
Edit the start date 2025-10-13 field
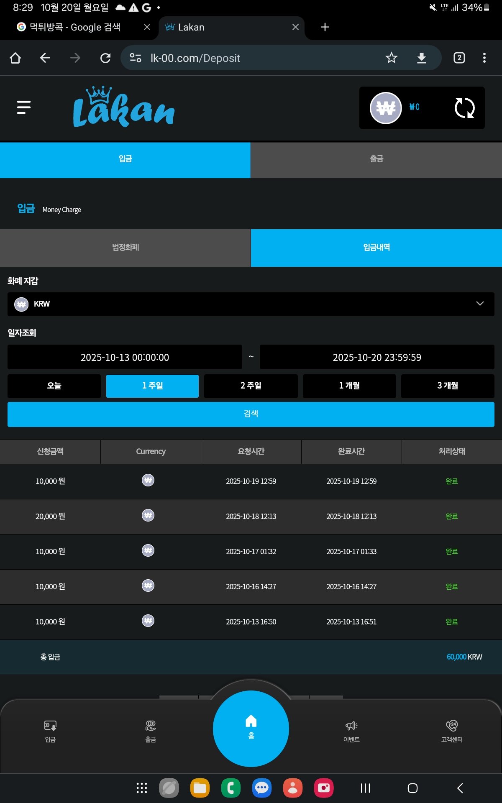coord(125,357)
